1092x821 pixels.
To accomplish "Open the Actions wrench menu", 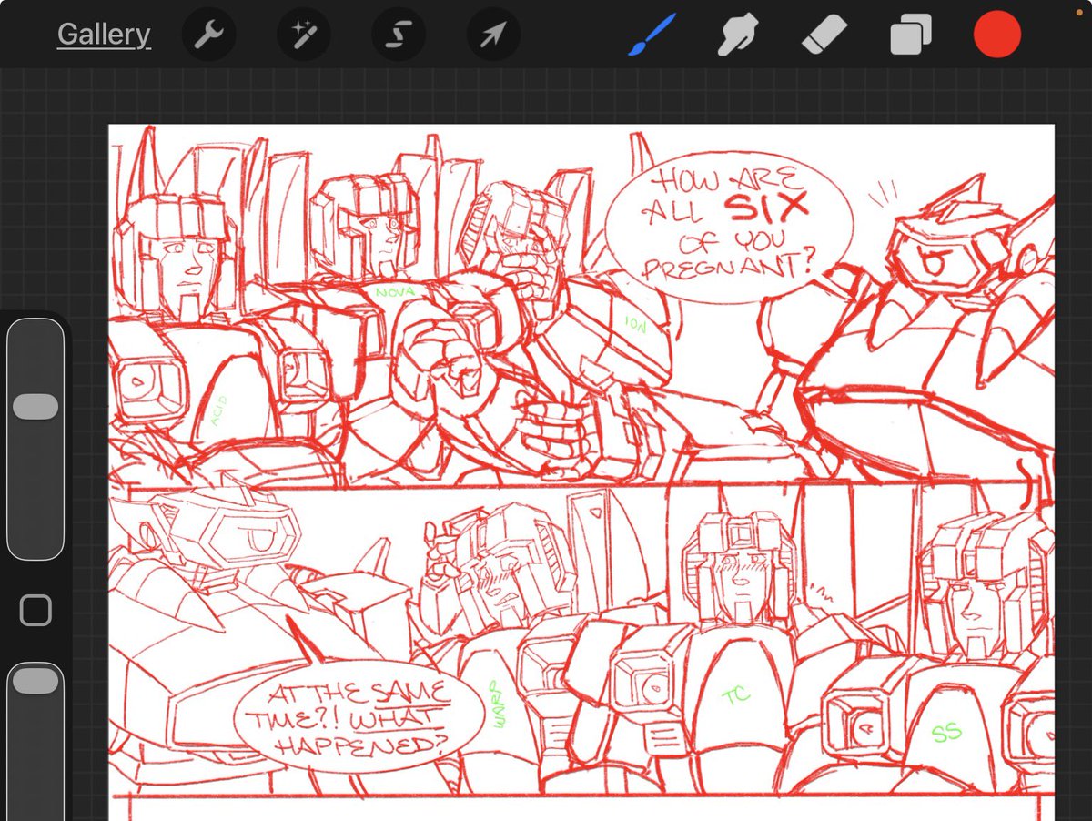I will click(x=209, y=35).
